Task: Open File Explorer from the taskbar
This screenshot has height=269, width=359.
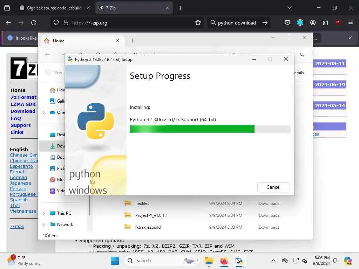Action: 209,261
